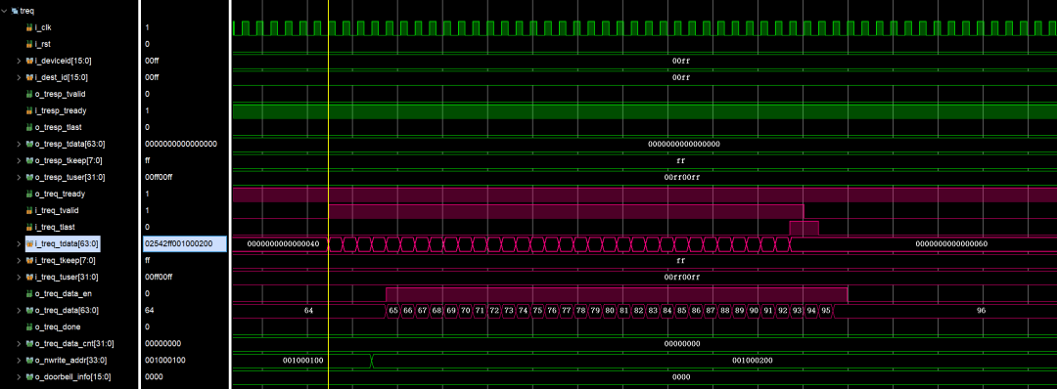Click the o_treq_done signal icon
This screenshot has height=389, width=1057.
29,327
